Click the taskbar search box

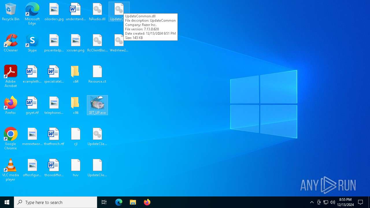(55, 202)
